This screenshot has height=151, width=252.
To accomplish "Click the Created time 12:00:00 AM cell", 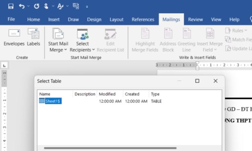I will (136, 101).
